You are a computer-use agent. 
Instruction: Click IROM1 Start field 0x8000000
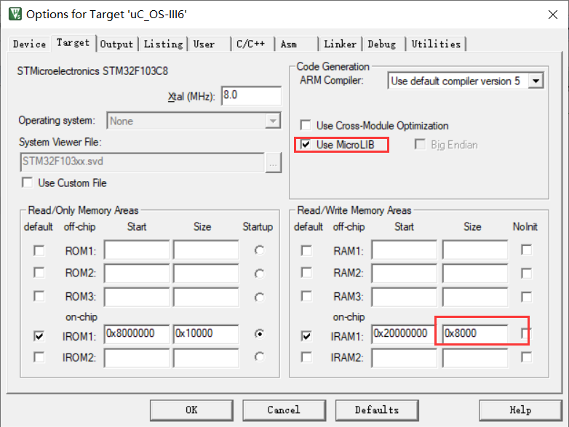pos(137,334)
